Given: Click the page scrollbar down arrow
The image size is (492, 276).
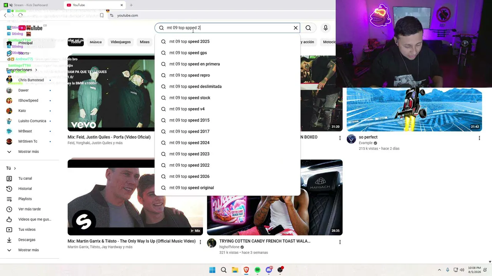Looking at the screenshot, I should (x=490, y=262).
